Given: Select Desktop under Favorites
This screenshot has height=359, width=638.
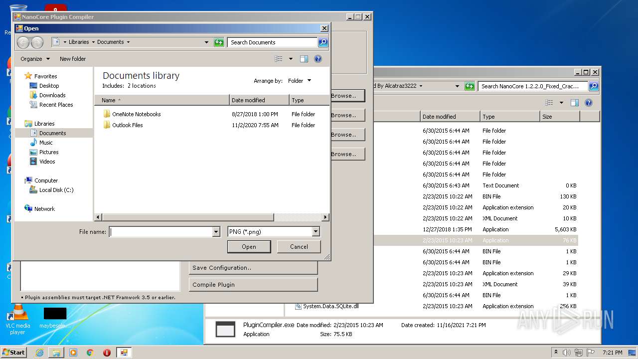Looking at the screenshot, I should click(x=49, y=86).
